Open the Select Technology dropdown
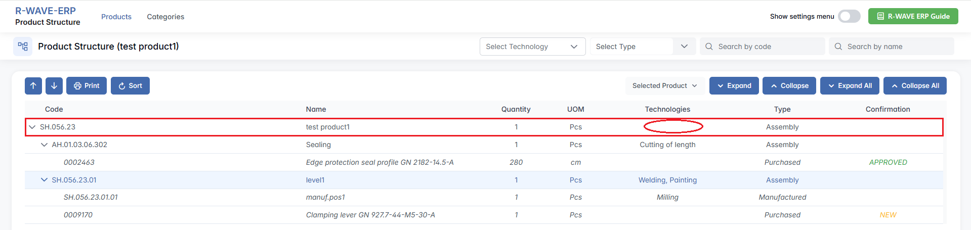 532,47
